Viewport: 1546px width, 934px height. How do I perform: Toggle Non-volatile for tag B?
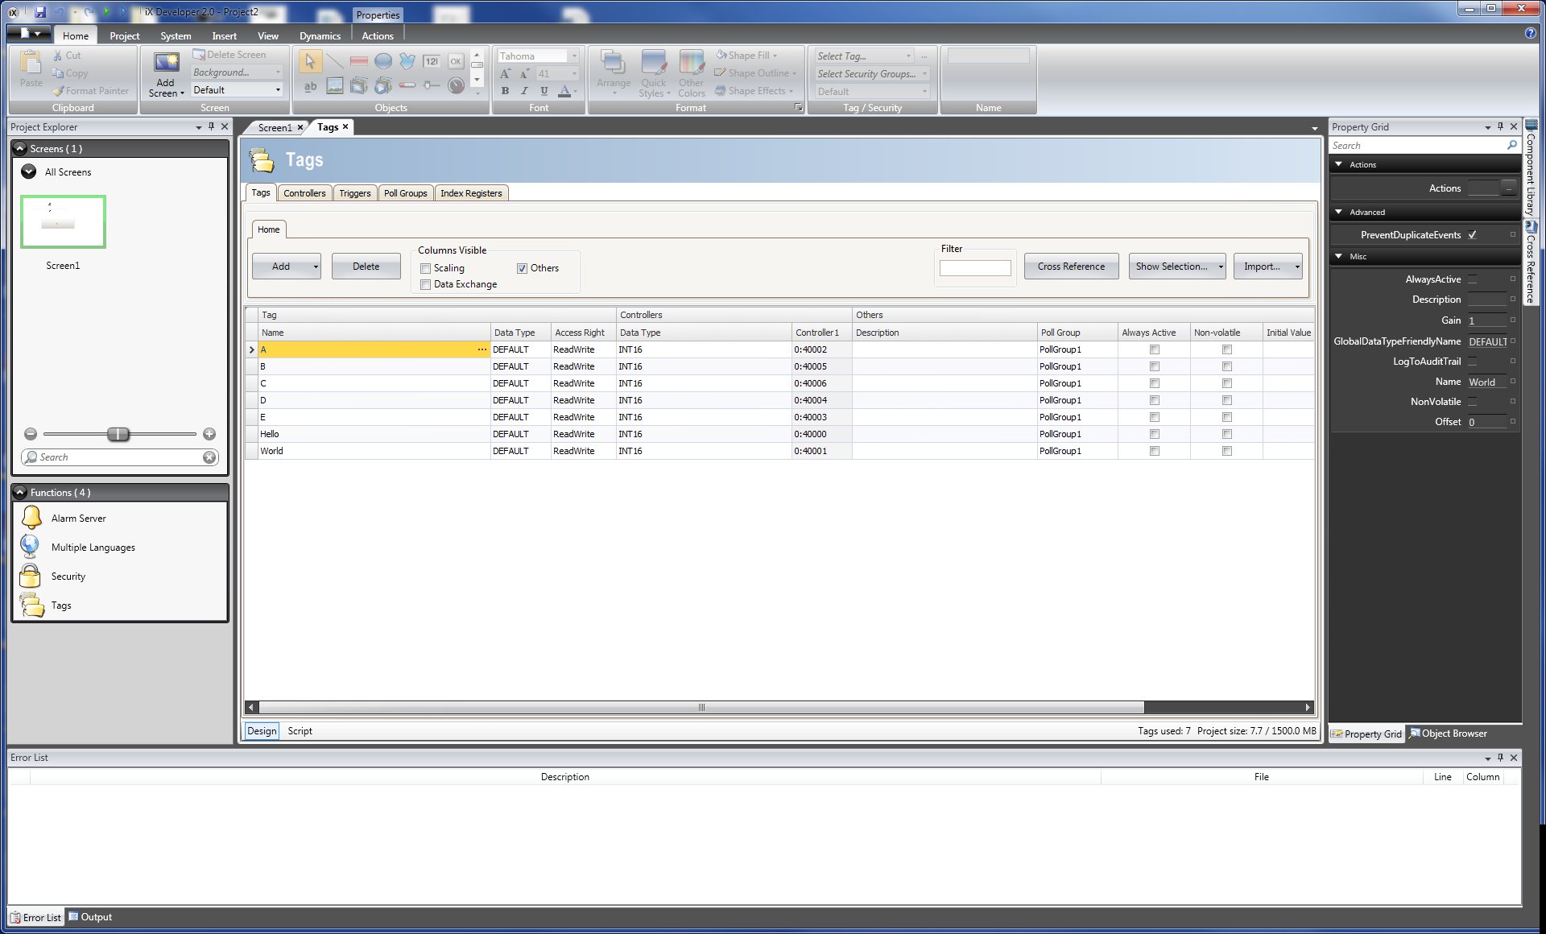[1226, 366]
